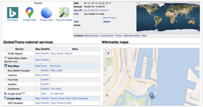Image resolution: width=203 pixels, height=107 pixels.
Task: Click the Global/Trans-national services heading
Action: click(28, 42)
